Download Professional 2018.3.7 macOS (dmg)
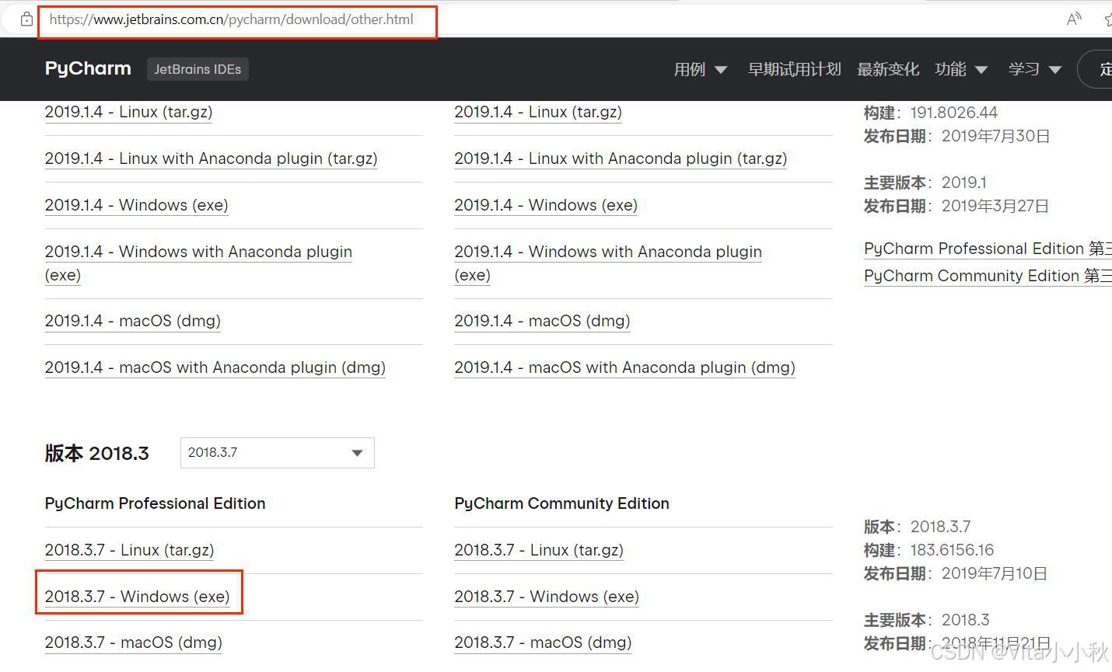The height and width of the screenshot is (672, 1112). click(133, 642)
